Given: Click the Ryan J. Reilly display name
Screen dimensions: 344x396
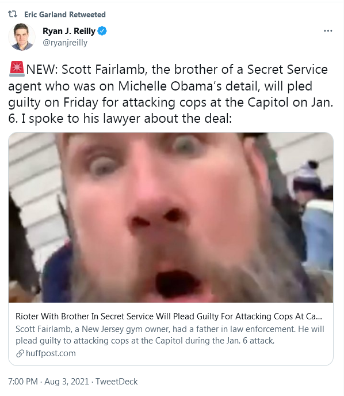Looking at the screenshot, I should (69, 31).
